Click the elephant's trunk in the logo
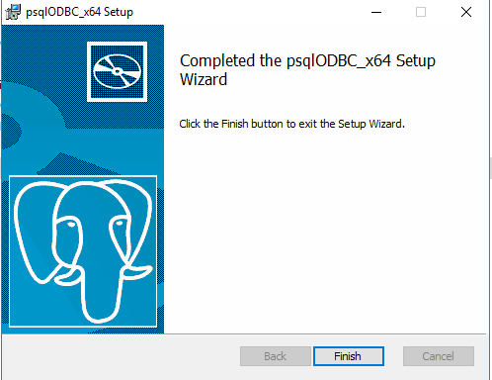The height and width of the screenshot is (380, 492). pyautogui.click(x=99, y=297)
